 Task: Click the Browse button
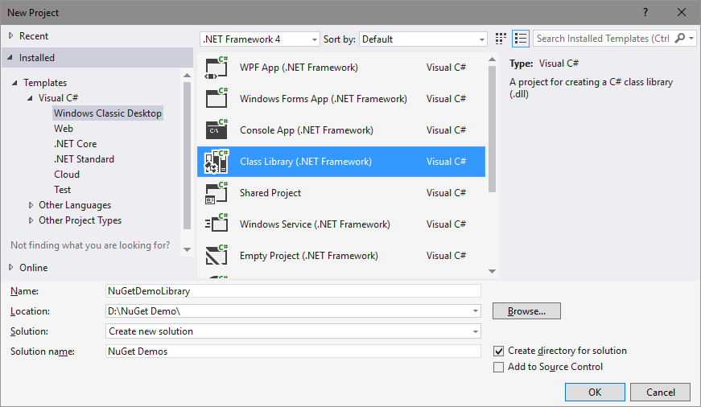tap(526, 311)
